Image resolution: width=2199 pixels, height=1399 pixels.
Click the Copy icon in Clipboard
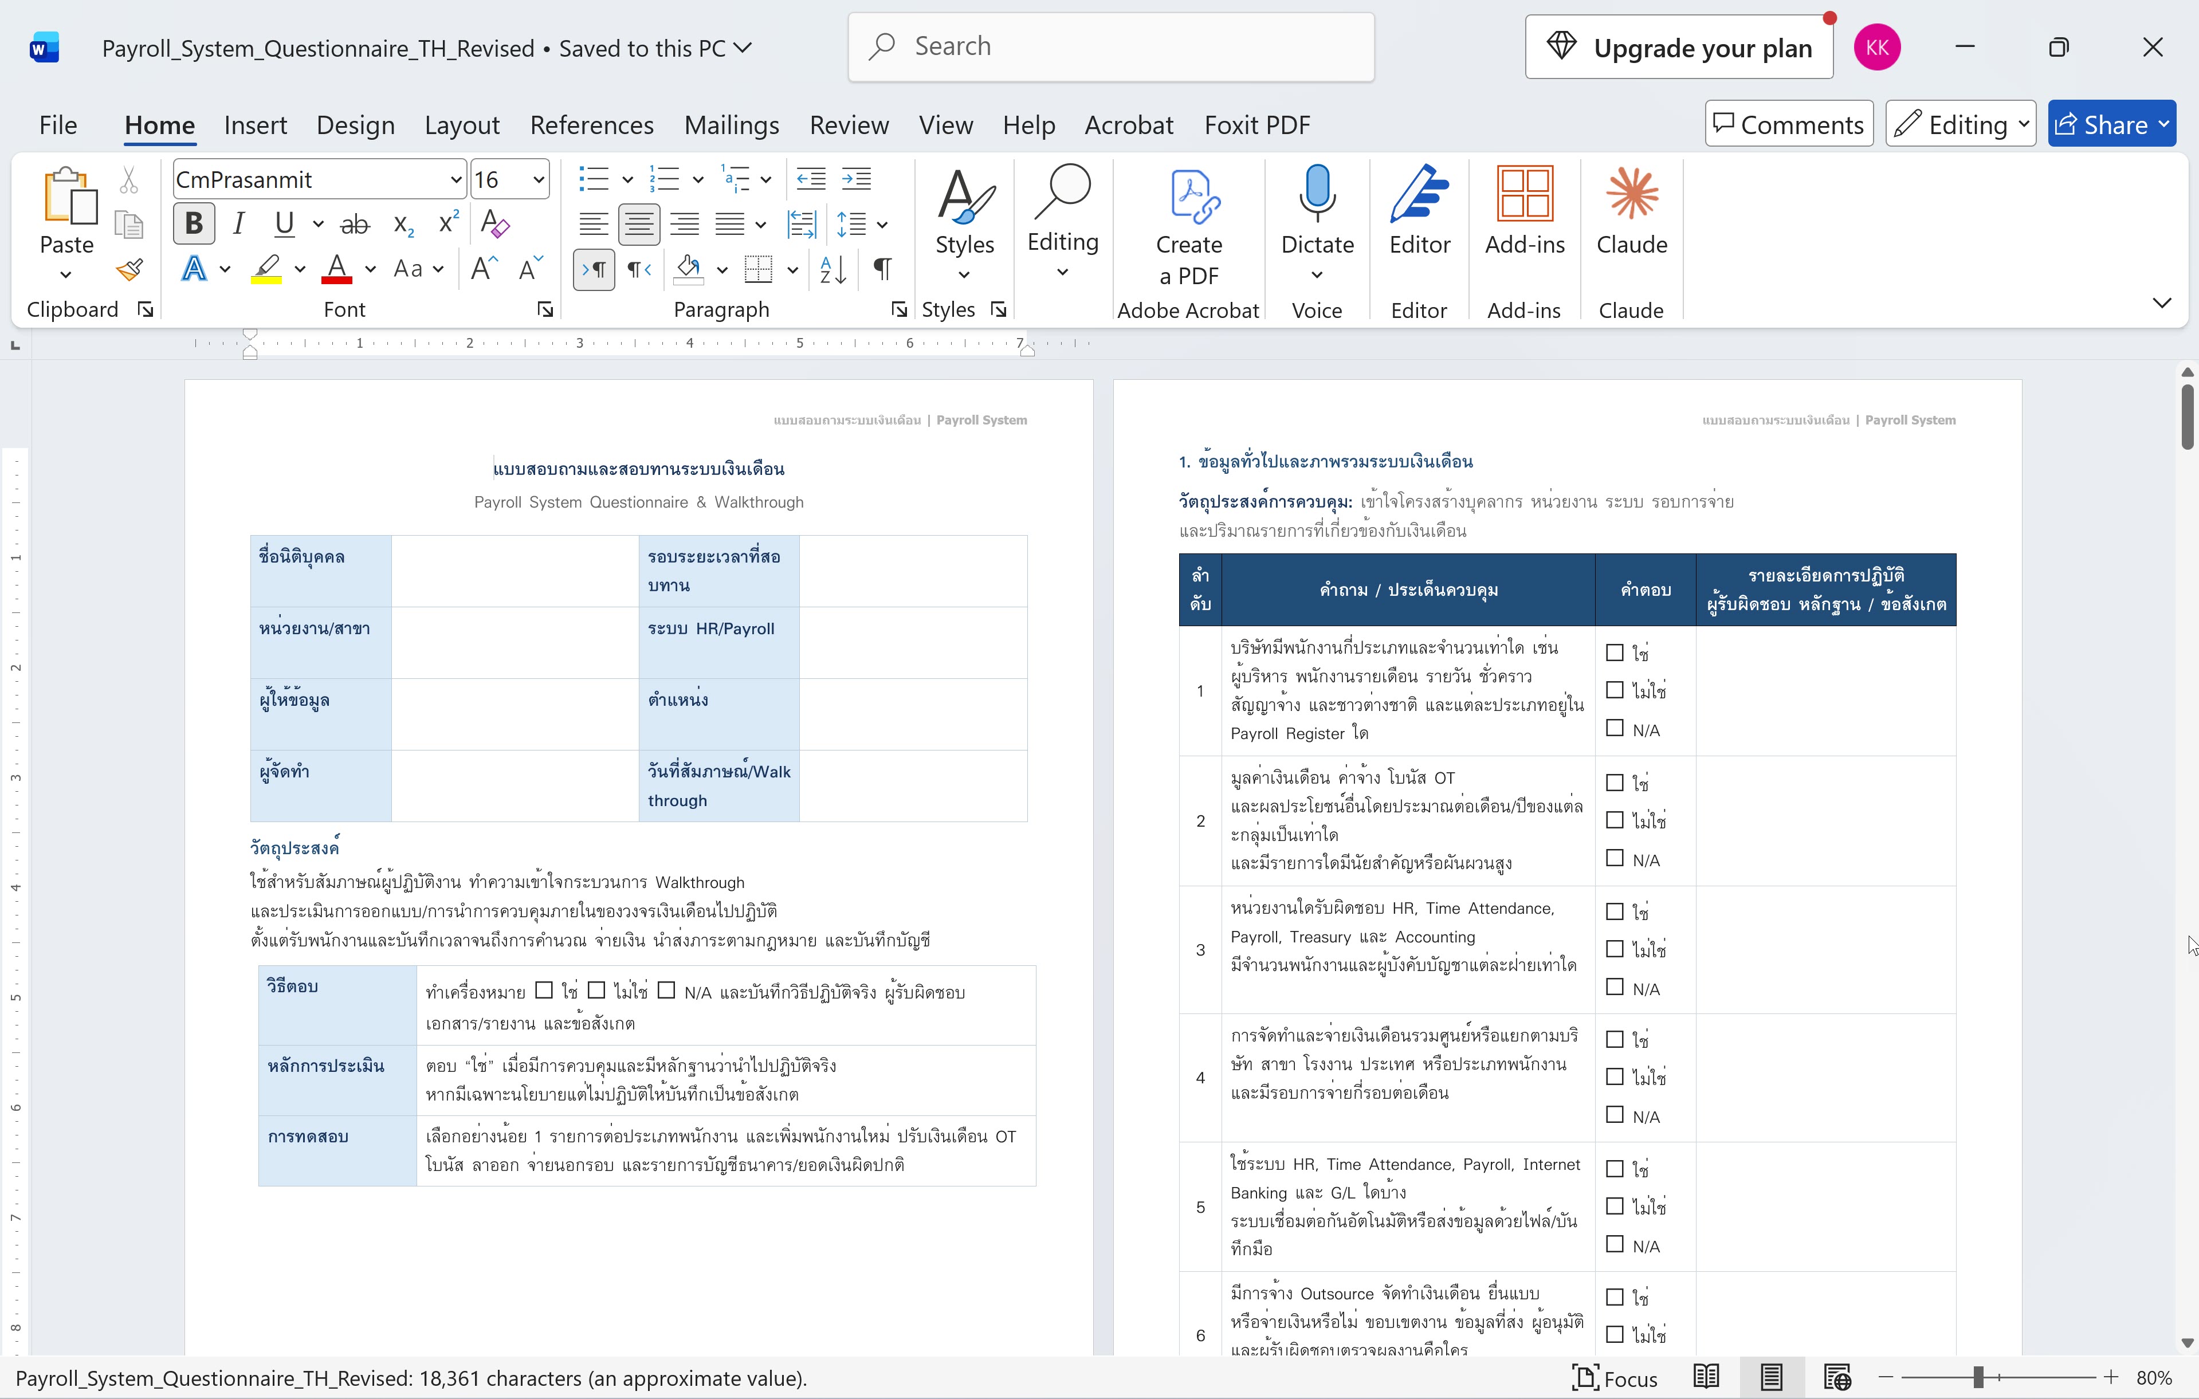coord(129,225)
